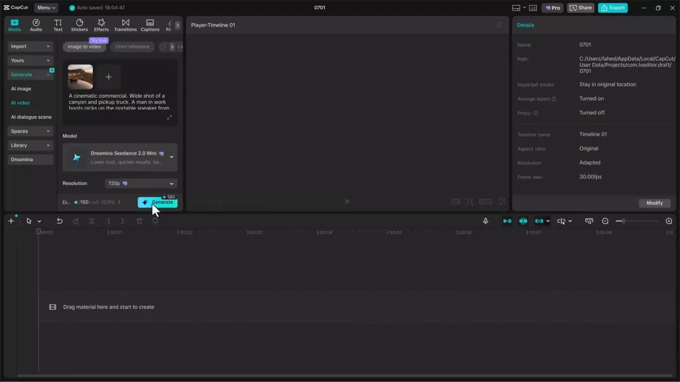The image size is (680, 382).
Task: Choose the Select pointer tool
Action: pyautogui.click(x=29, y=222)
